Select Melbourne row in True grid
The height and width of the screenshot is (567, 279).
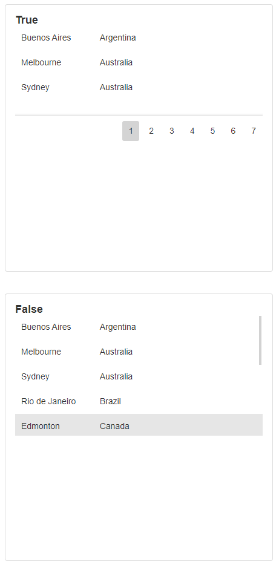coord(139,62)
